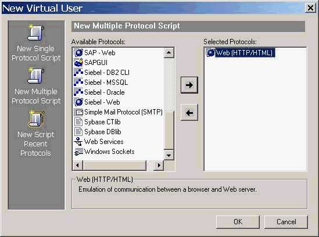Click the New Single Protocol Script label

(x=36, y=53)
